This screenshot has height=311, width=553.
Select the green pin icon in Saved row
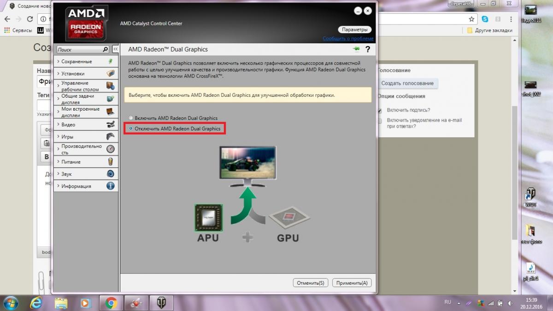coord(111,61)
